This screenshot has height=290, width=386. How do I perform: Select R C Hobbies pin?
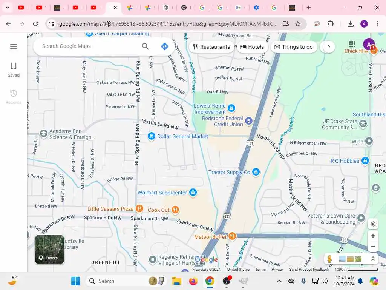pos(365,161)
